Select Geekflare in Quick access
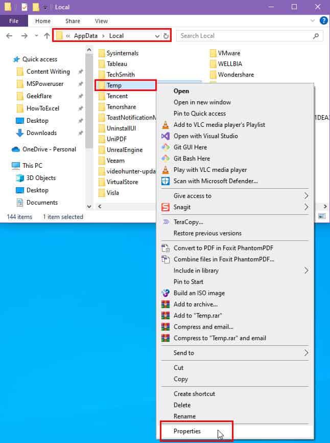This screenshot has width=330, height=443. tap(39, 96)
